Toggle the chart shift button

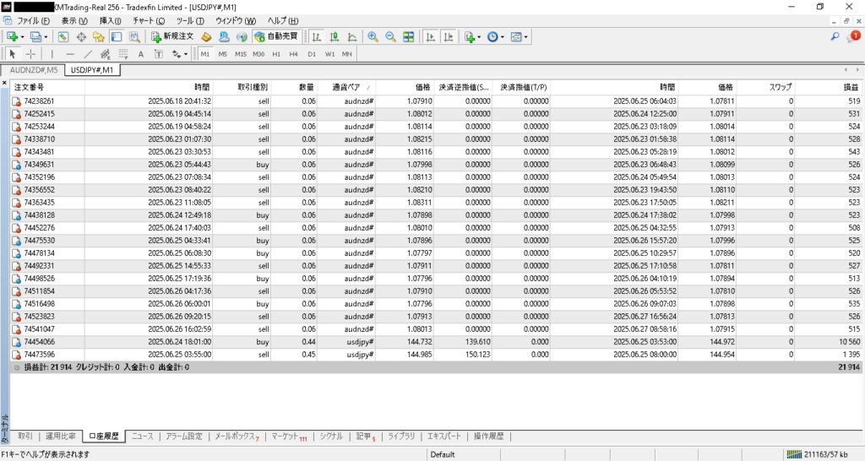tap(448, 37)
